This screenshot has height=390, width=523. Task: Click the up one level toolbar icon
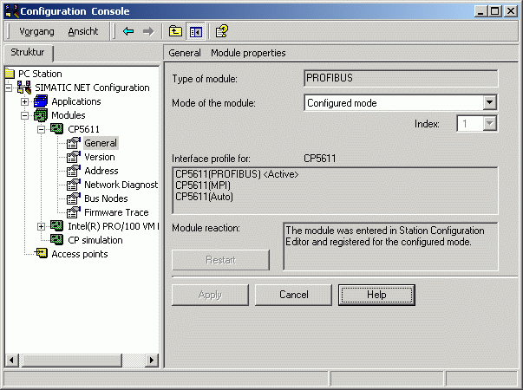point(175,31)
